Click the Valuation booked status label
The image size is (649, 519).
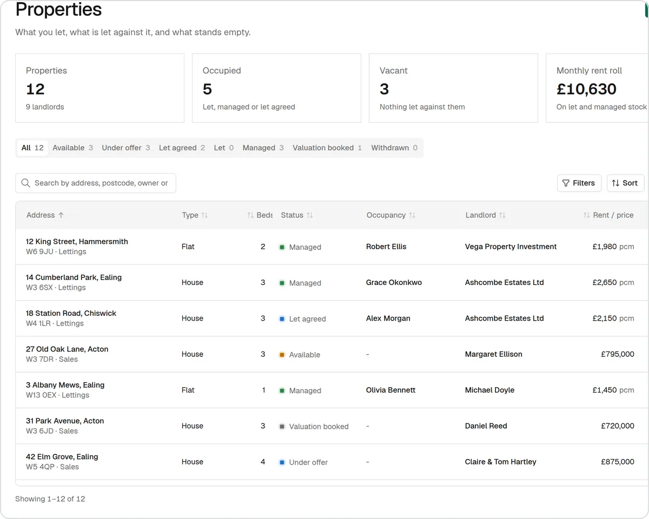coord(319,427)
